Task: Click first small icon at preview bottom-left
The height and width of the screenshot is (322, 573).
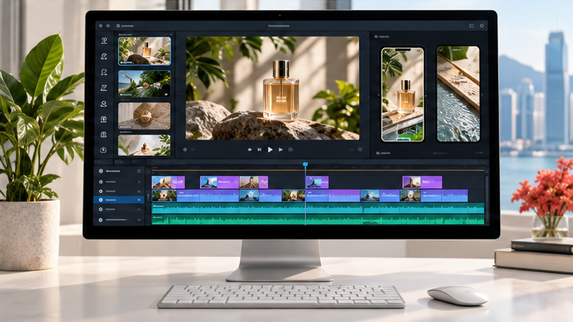Action: click(x=185, y=150)
